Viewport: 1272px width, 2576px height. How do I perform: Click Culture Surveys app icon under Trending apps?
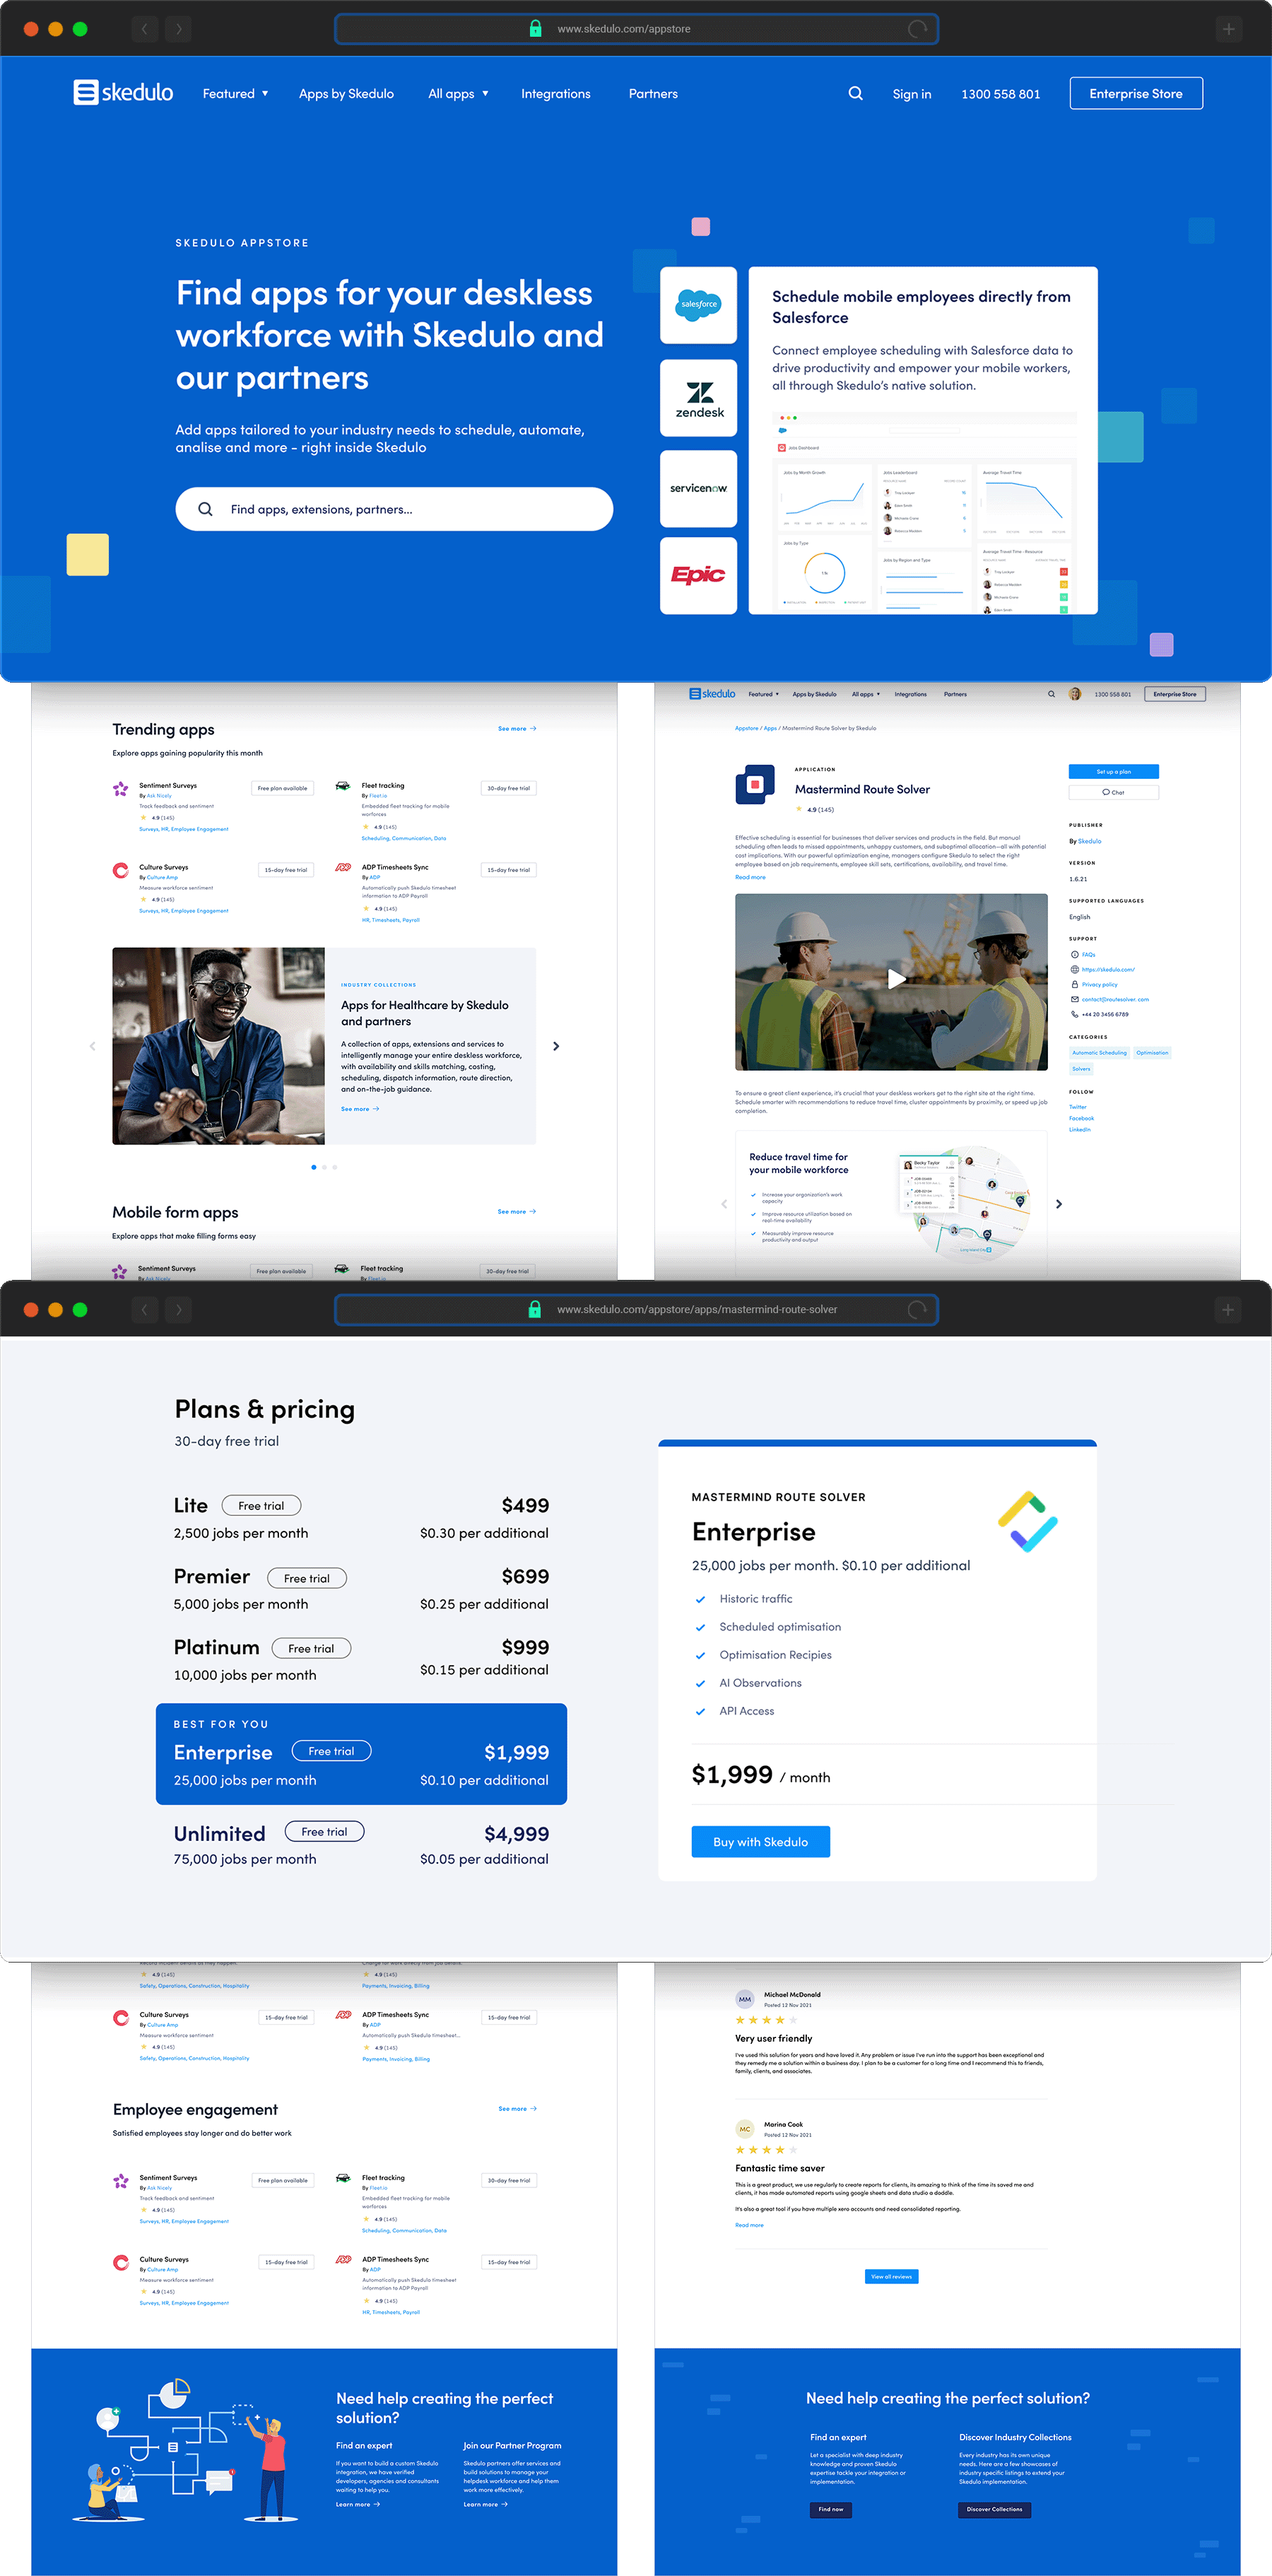[x=120, y=871]
